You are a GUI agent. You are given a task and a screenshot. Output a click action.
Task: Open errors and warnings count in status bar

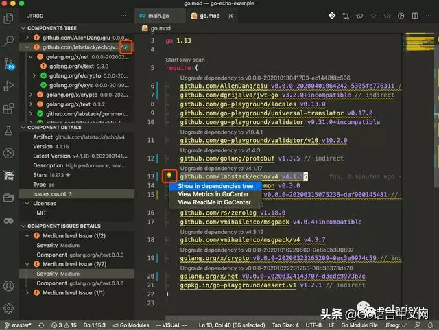(64, 325)
